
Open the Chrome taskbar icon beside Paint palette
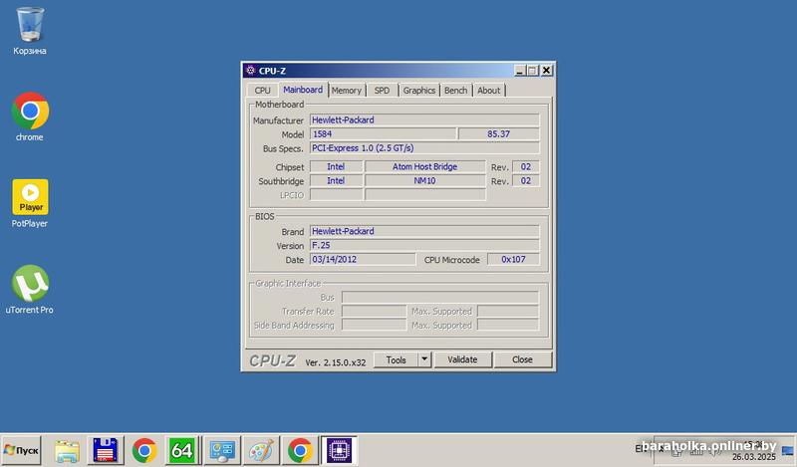coord(300,451)
